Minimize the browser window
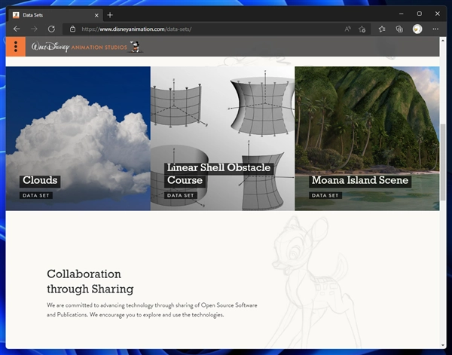 401,14
